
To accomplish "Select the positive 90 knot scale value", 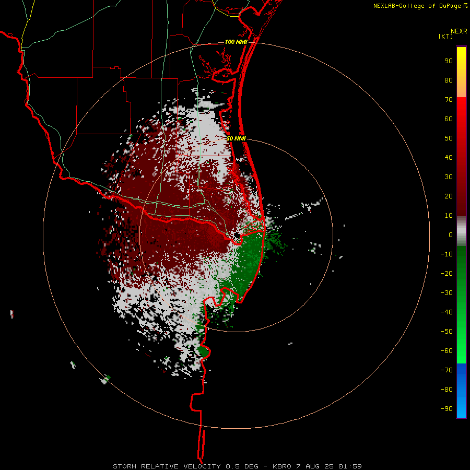I will 449,61.
